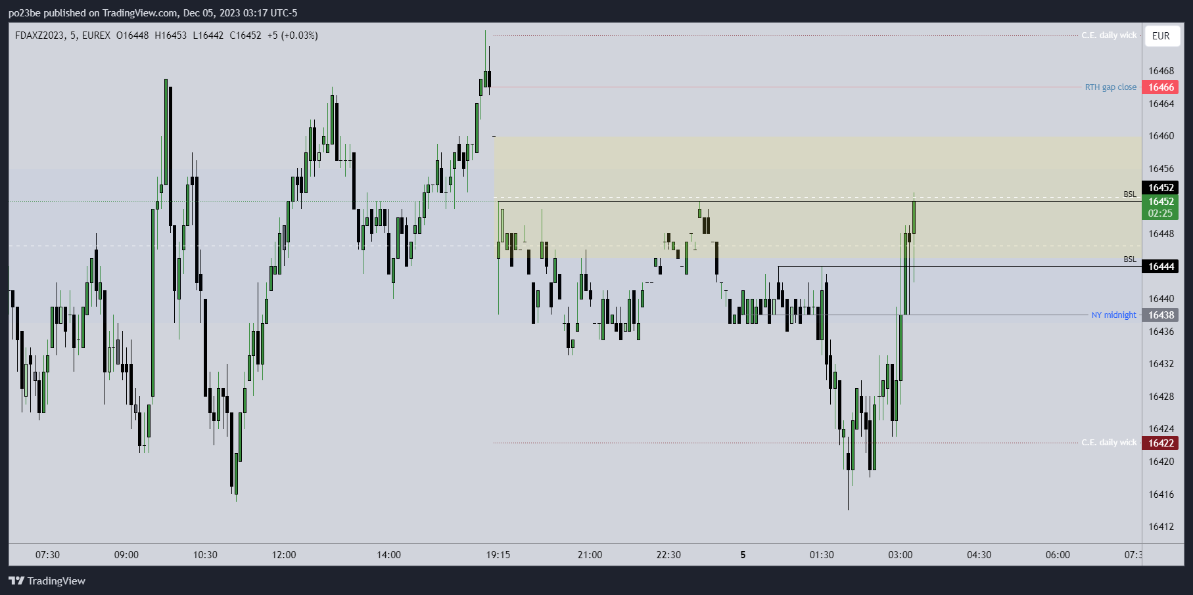Select the RTH gap close line label

coord(1110,87)
